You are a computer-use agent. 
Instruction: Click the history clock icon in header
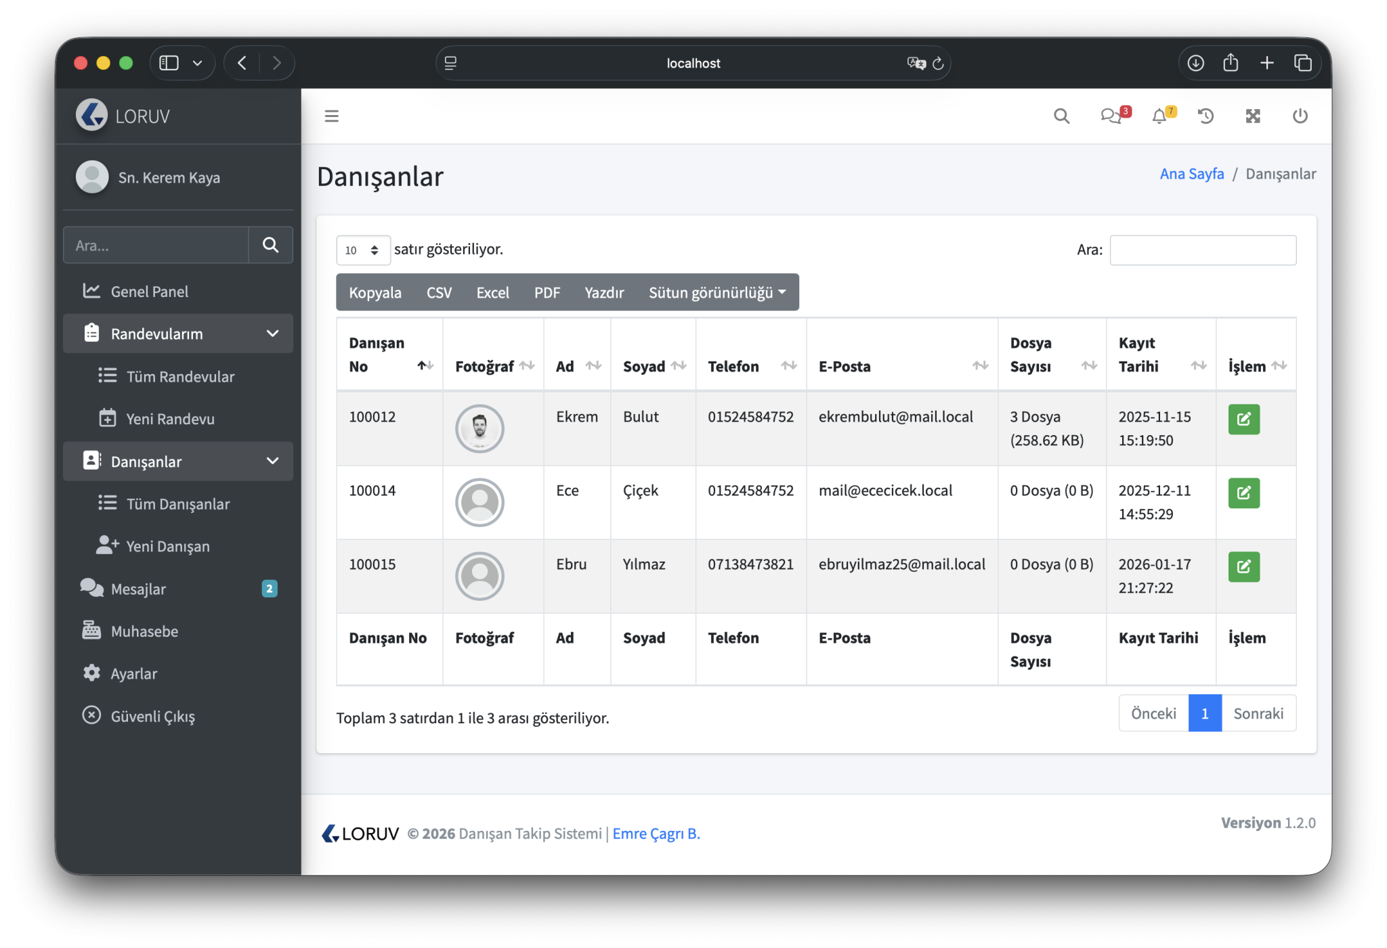click(x=1205, y=116)
